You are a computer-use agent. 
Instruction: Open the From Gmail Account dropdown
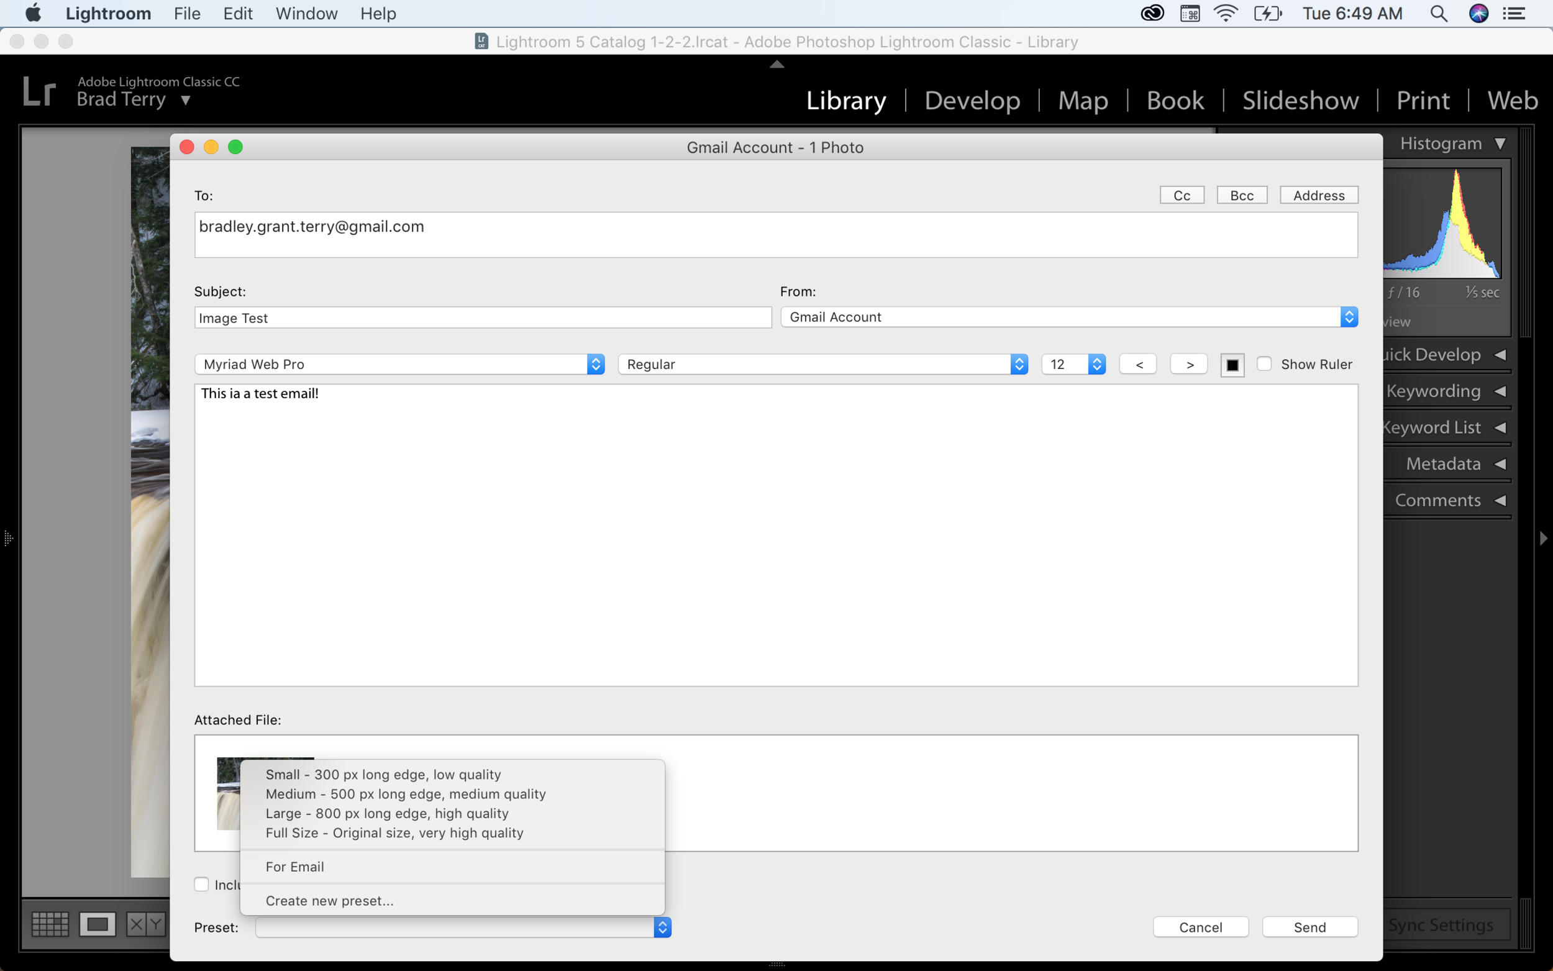point(1069,317)
